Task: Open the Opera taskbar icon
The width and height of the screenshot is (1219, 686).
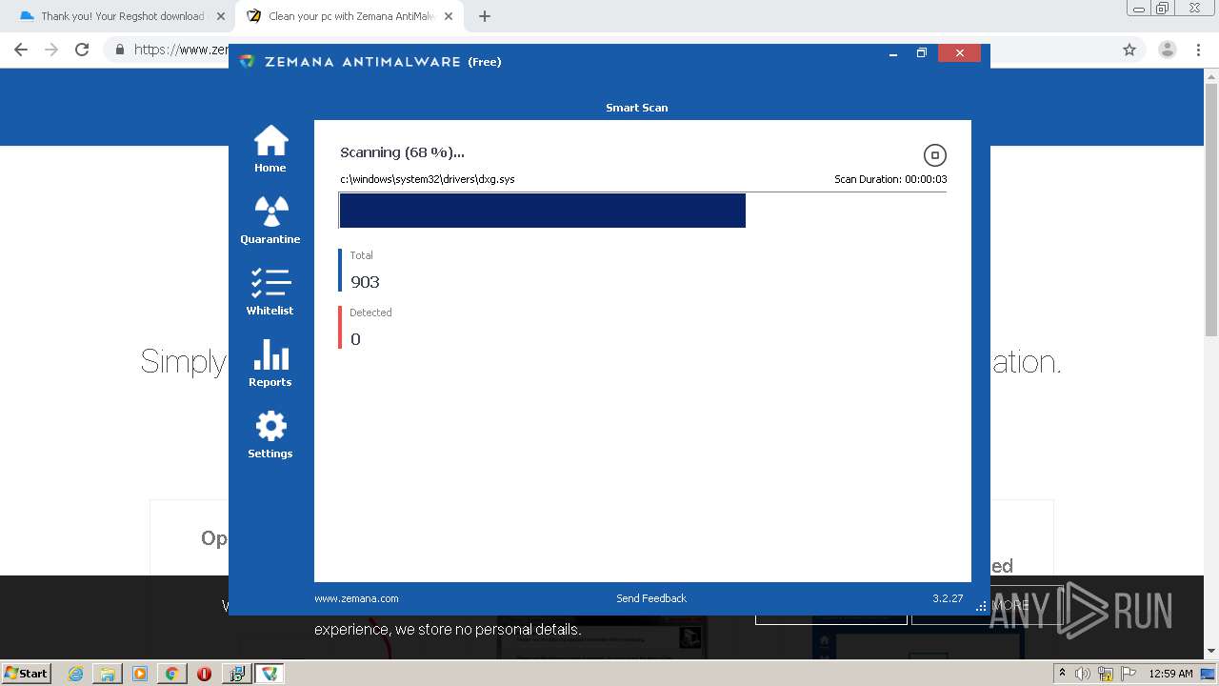Action: (204, 674)
